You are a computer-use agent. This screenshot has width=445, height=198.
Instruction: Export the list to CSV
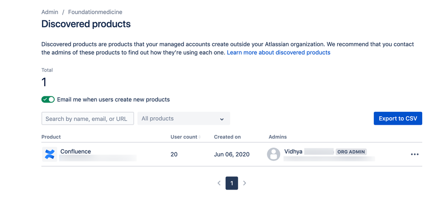(397, 119)
